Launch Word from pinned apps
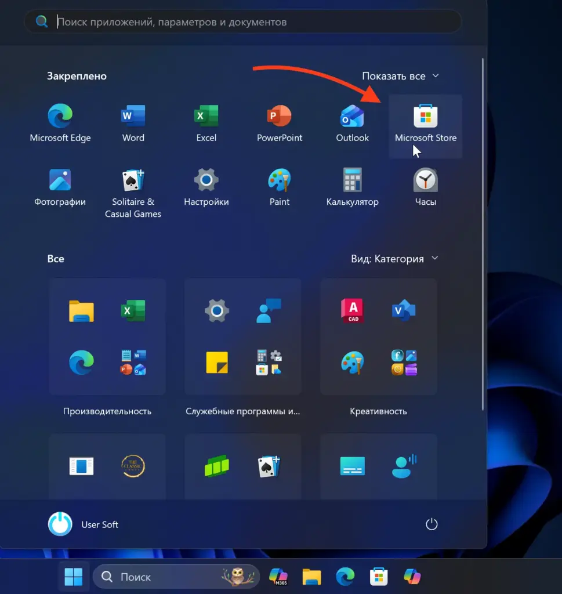The height and width of the screenshot is (594, 562). pyautogui.click(x=133, y=123)
